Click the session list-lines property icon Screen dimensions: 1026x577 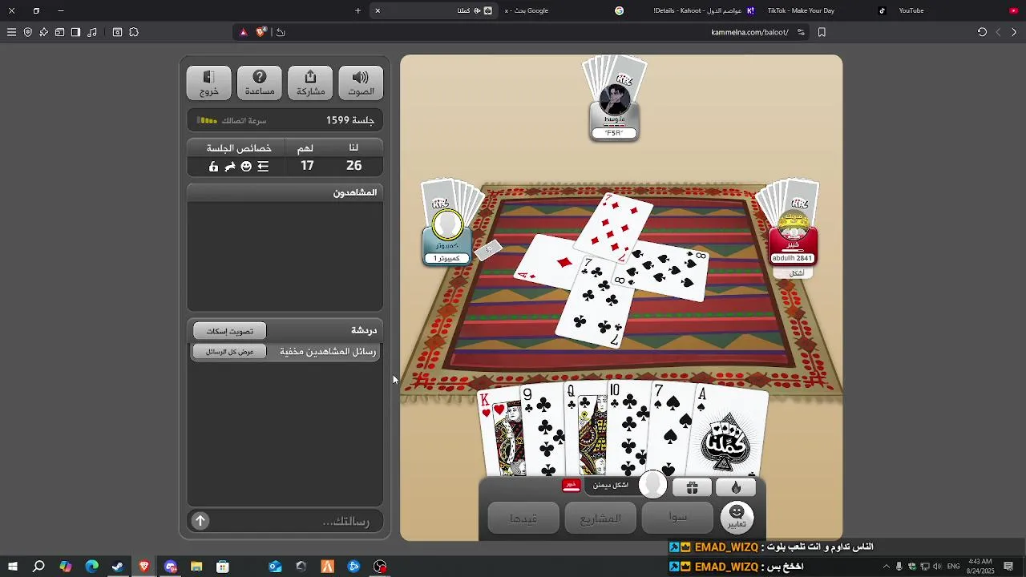(263, 167)
